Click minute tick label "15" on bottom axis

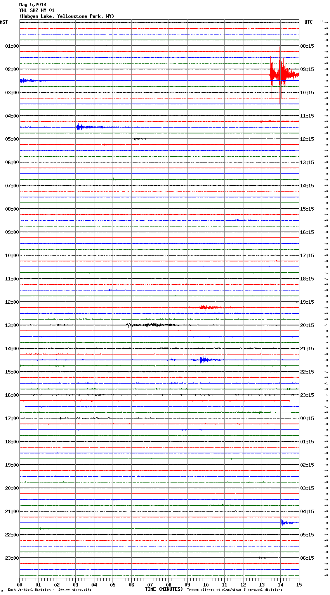[299, 585]
